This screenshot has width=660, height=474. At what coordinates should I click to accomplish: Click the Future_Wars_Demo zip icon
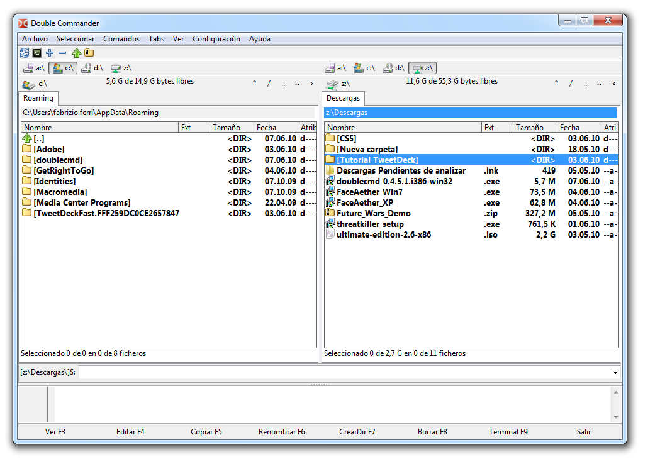(330, 213)
